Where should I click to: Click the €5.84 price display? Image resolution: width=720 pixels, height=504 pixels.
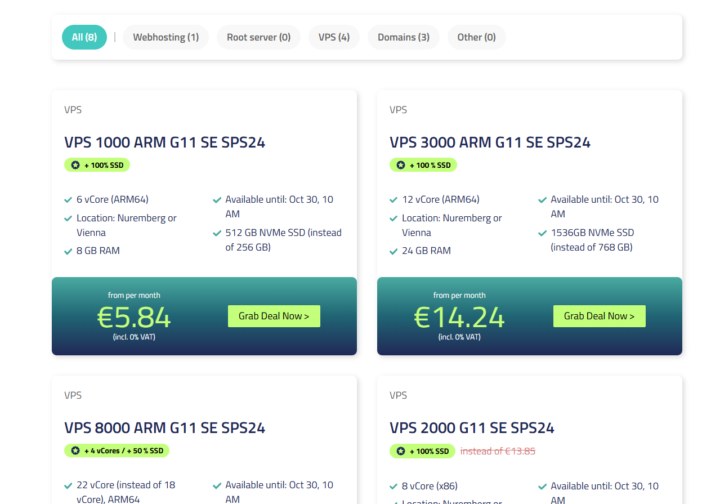coord(134,317)
